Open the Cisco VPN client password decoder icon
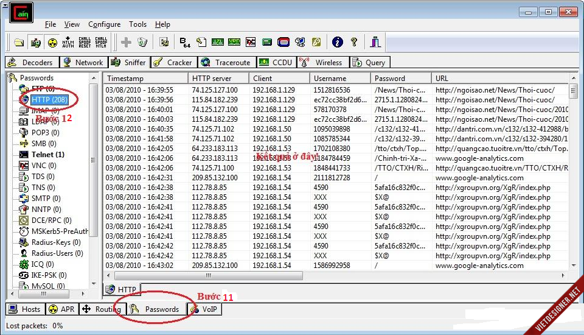 pyautogui.click(x=234, y=42)
